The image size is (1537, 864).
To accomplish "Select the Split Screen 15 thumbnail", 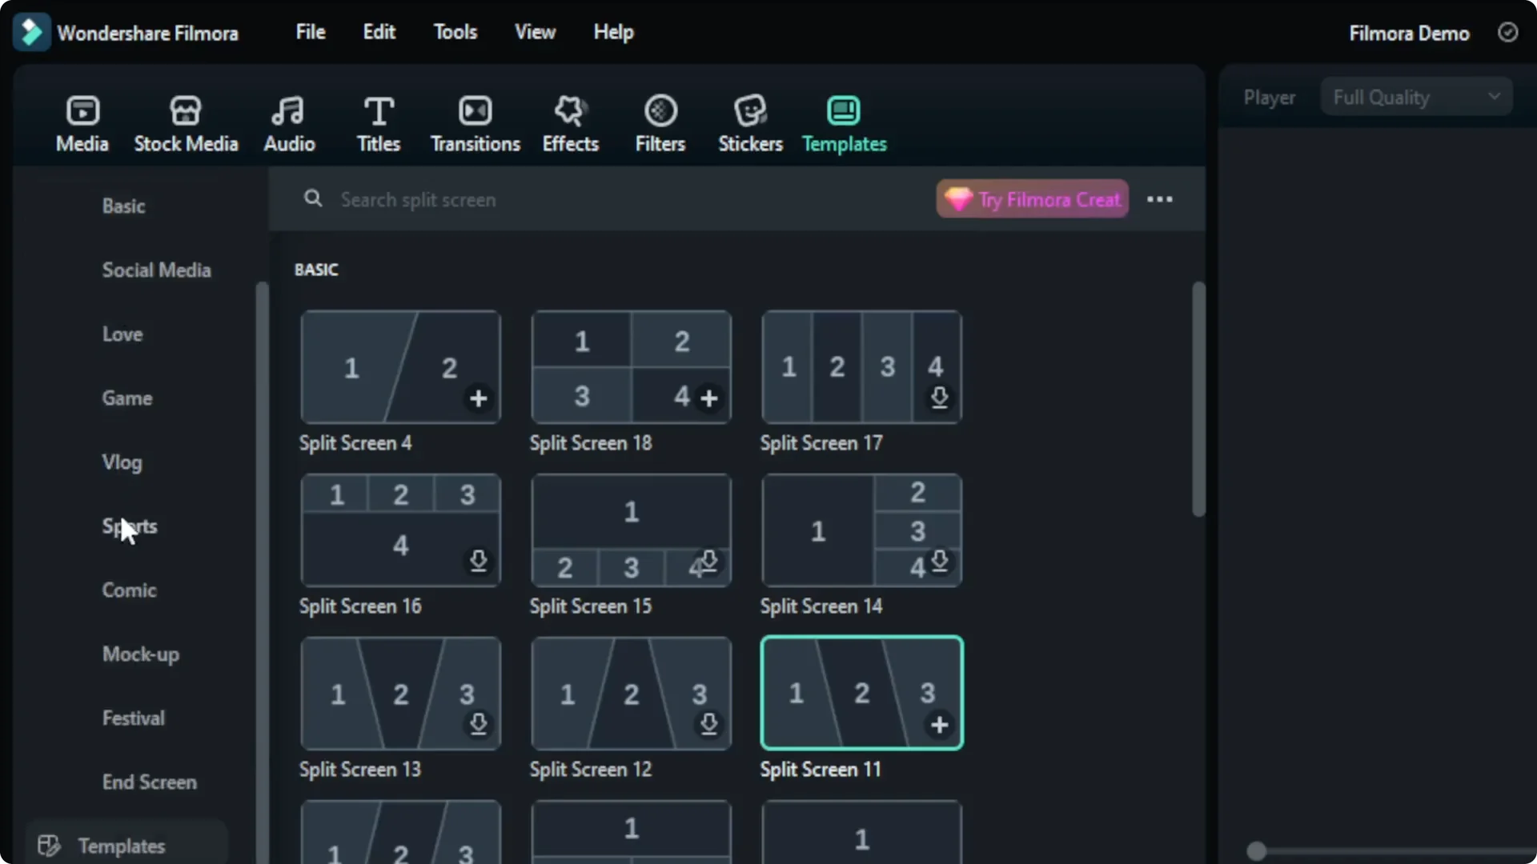I will 631,530.
